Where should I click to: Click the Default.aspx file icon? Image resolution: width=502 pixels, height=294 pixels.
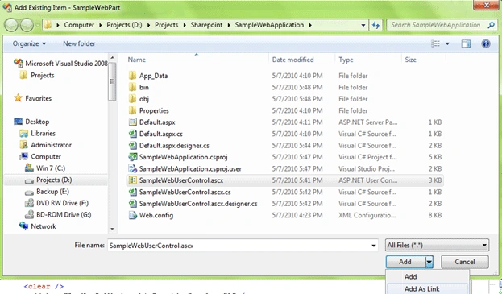point(132,122)
